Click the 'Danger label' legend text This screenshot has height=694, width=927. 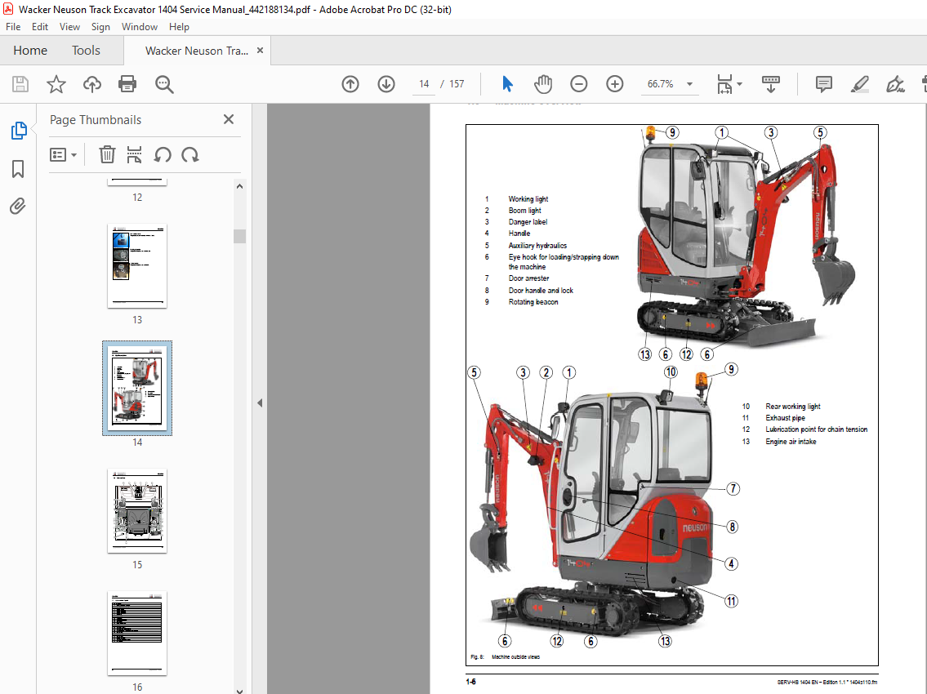(x=528, y=222)
